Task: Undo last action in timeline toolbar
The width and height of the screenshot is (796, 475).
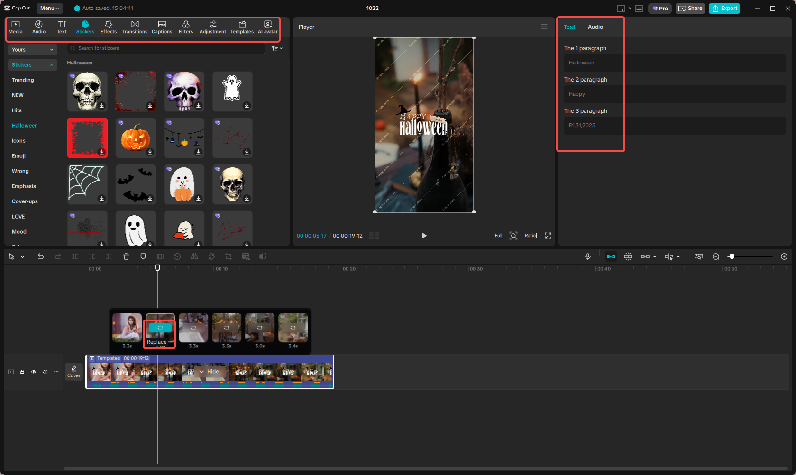Action: tap(41, 256)
